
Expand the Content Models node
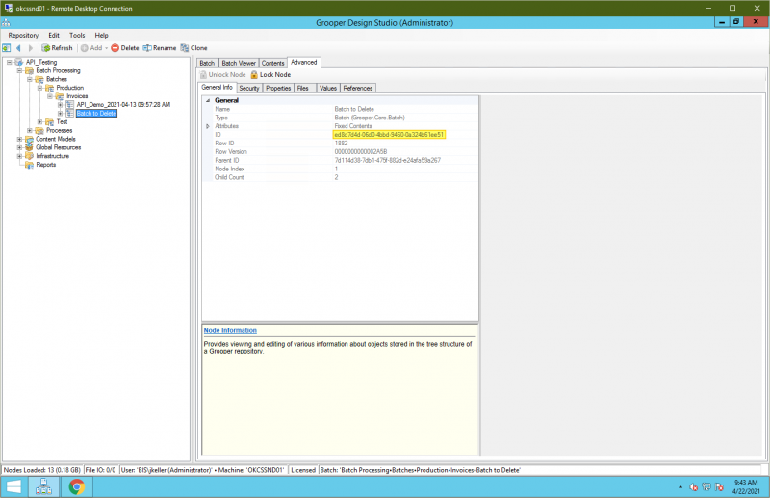[x=19, y=139]
